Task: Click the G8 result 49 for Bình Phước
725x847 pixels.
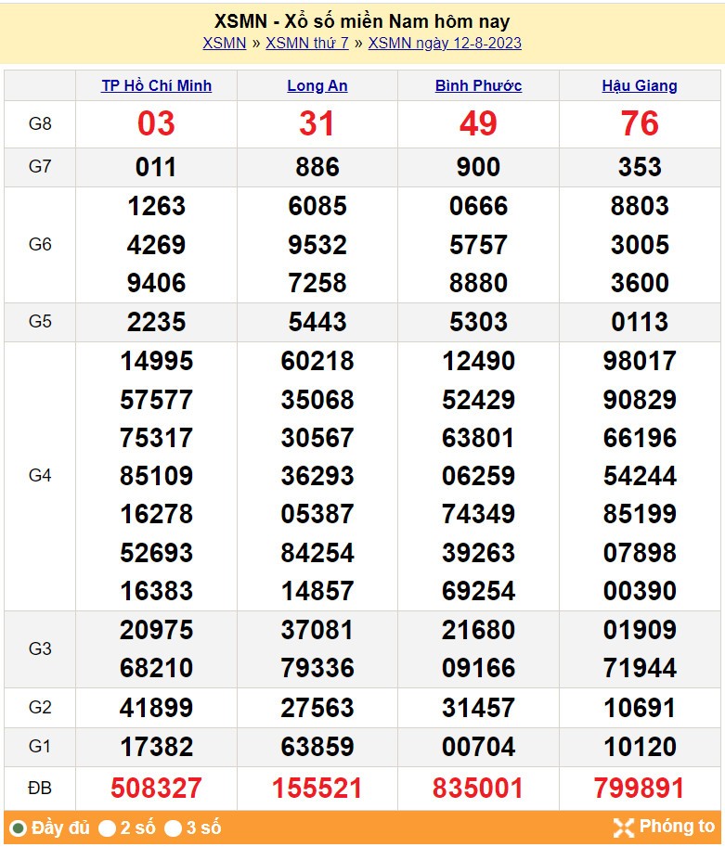Action: click(478, 123)
